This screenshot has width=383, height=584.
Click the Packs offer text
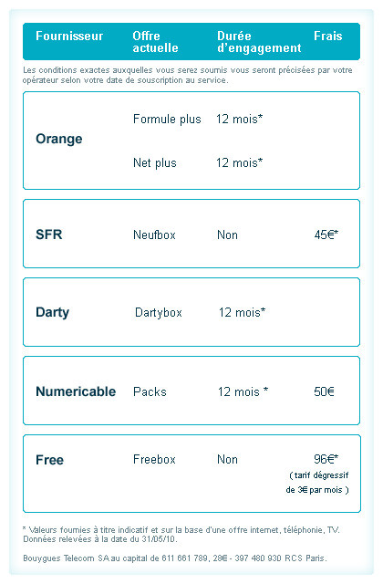(x=150, y=391)
